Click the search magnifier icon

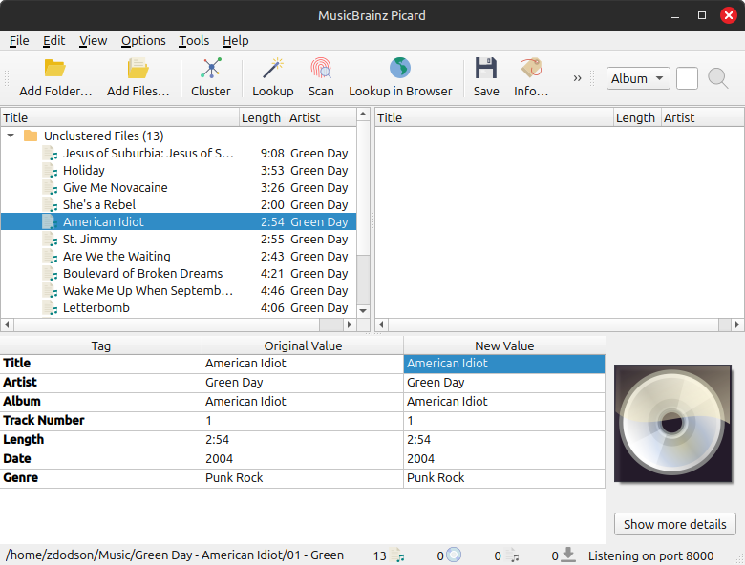(717, 78)
